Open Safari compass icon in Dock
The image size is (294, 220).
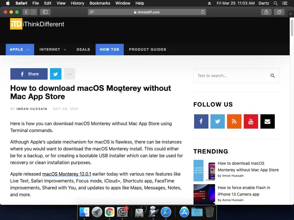point(166,212)
